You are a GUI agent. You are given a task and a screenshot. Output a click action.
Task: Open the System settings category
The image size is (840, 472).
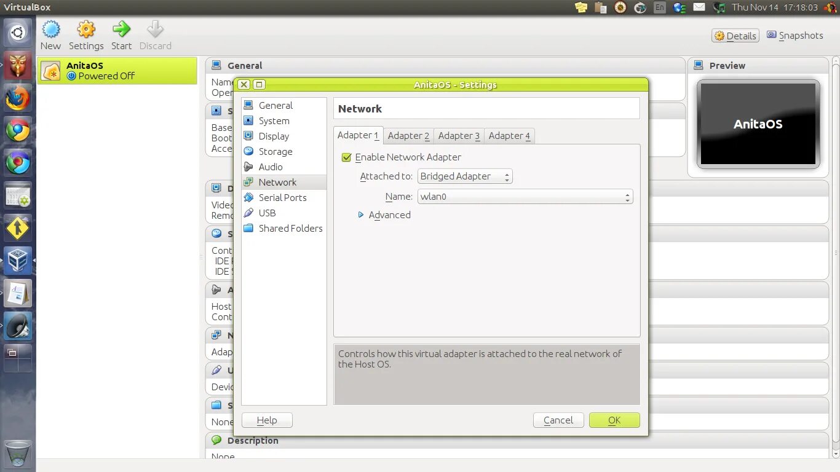283,120
